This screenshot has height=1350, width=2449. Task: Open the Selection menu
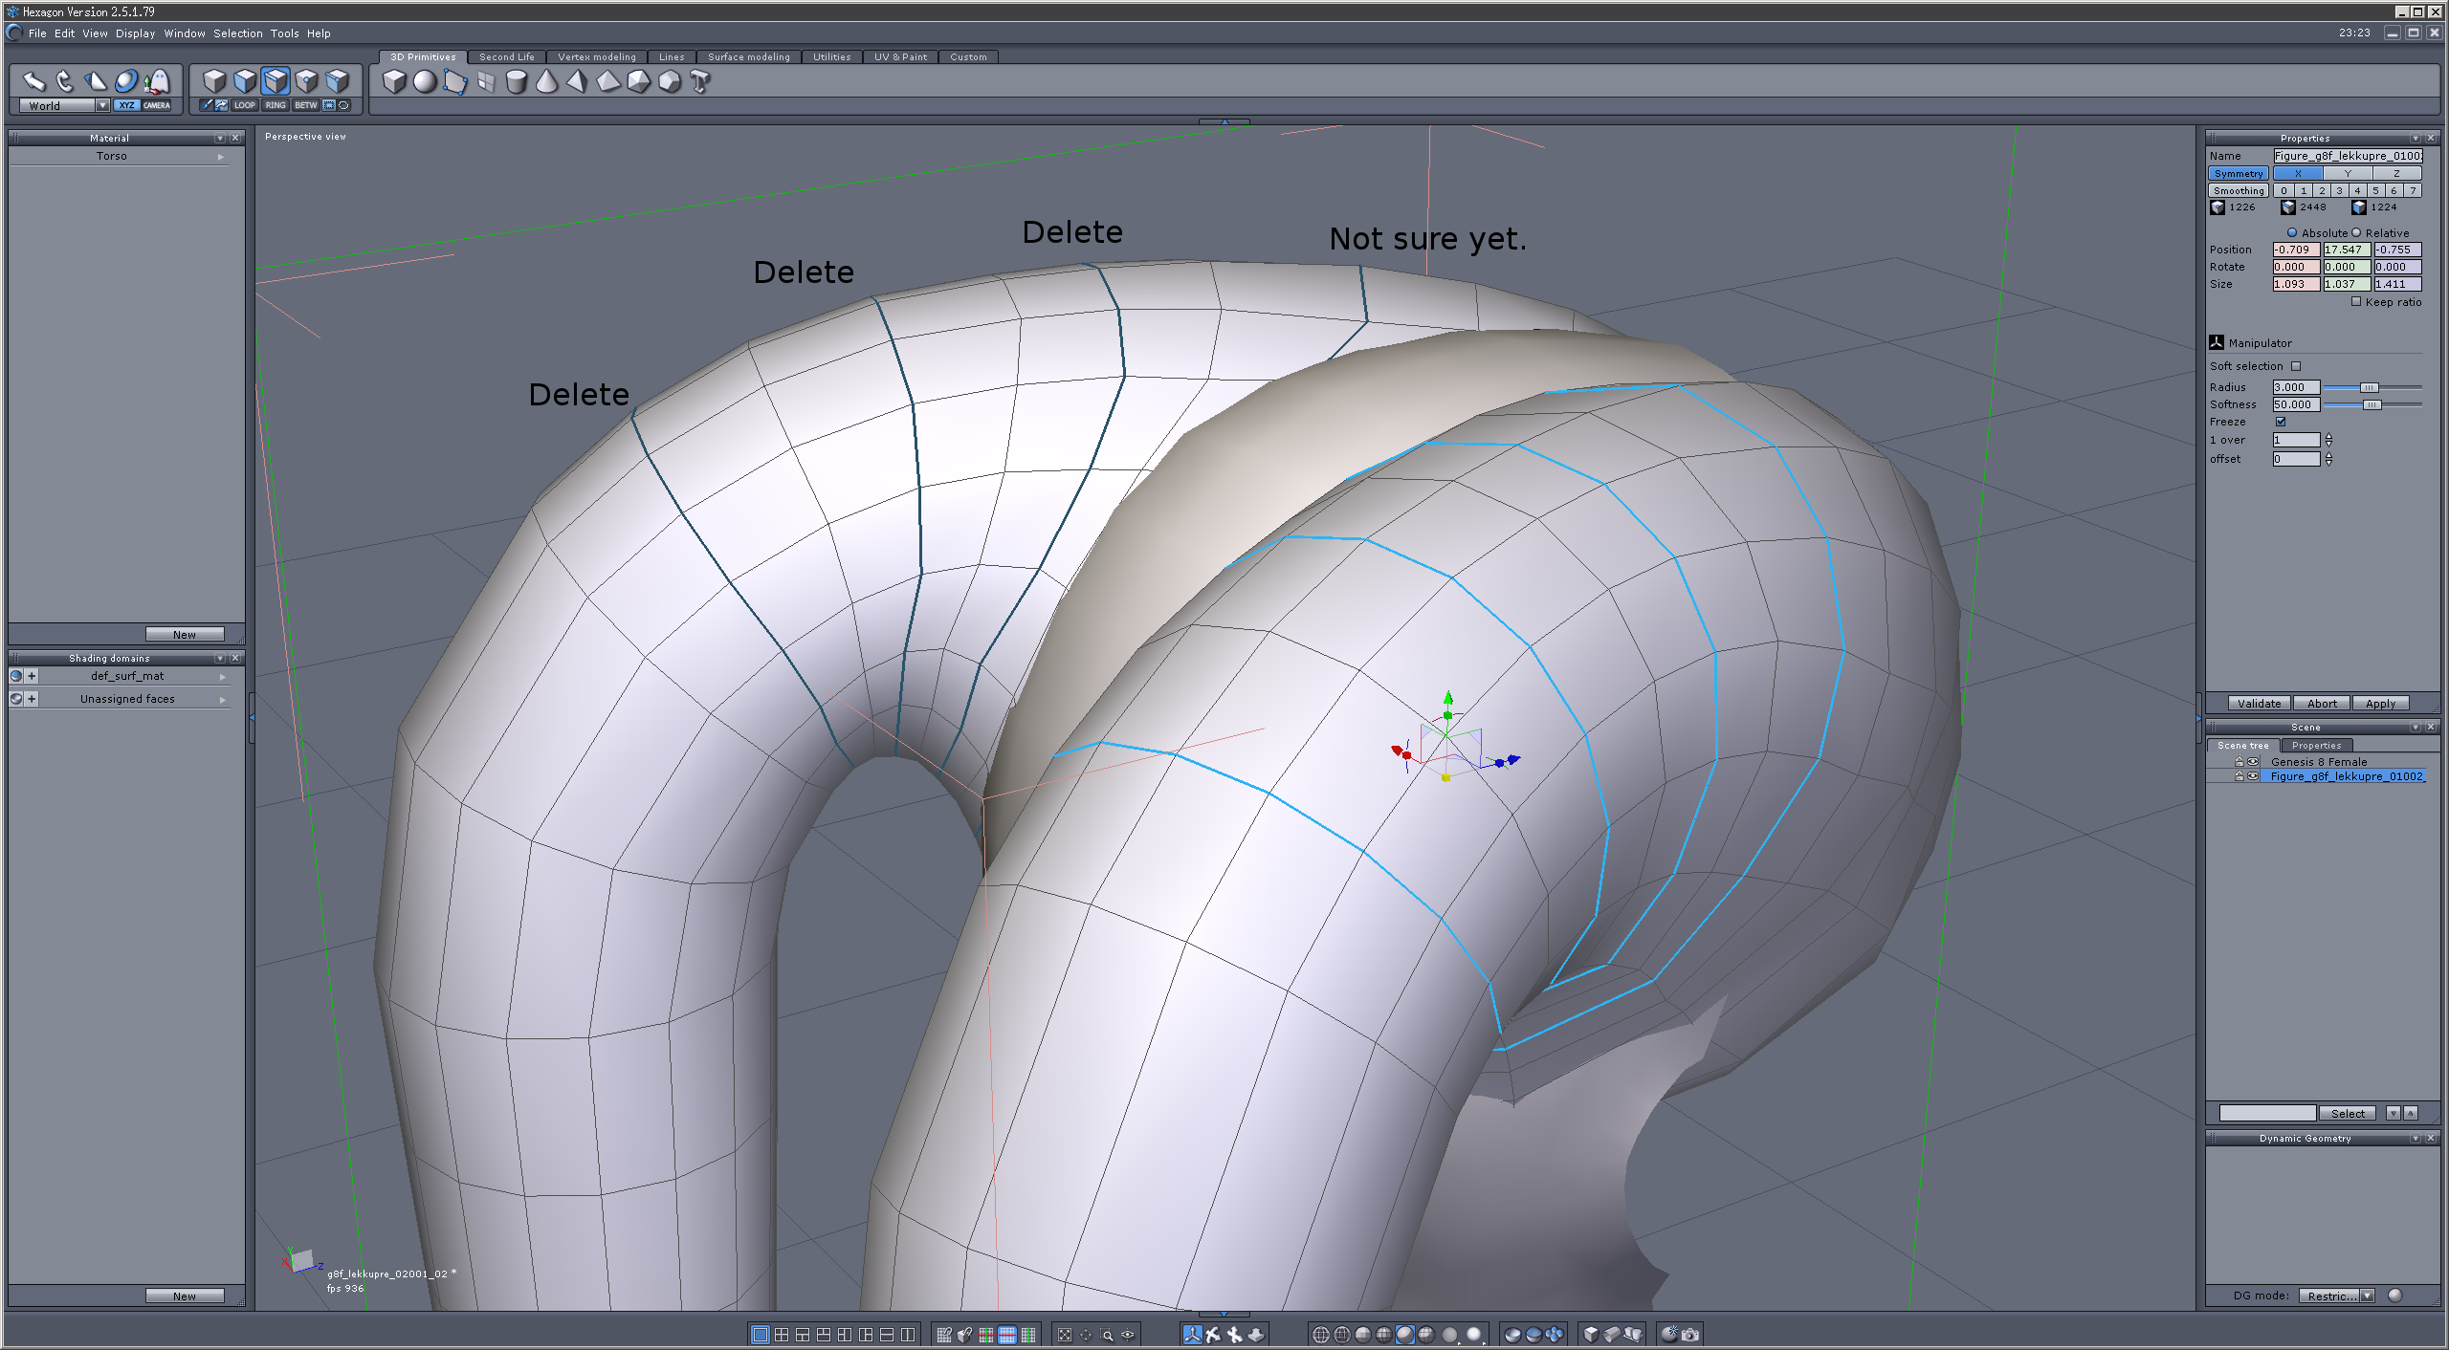coord(237,33)
